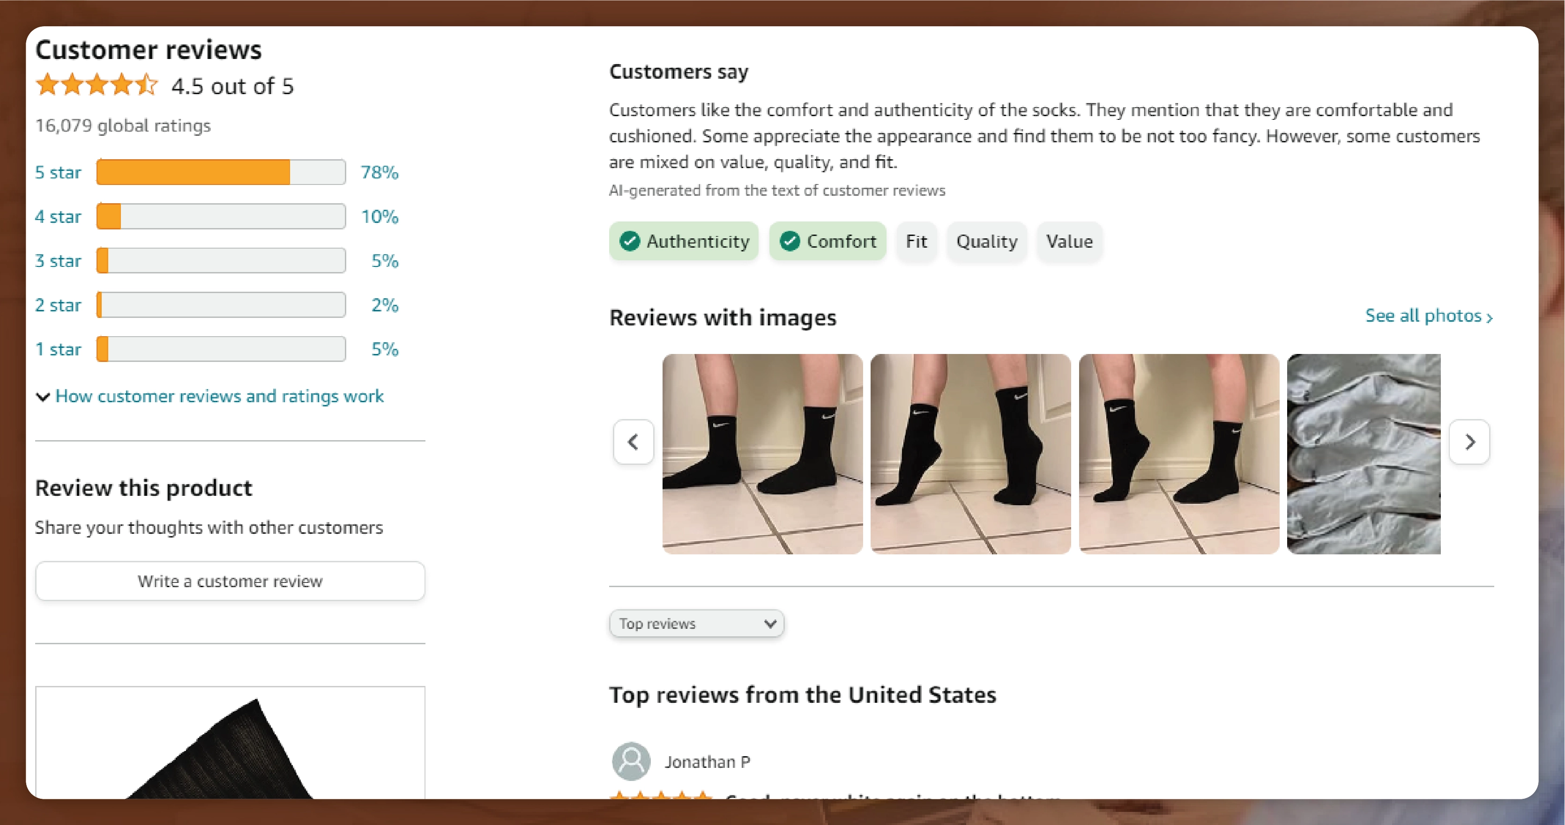Viewport: 1565px width, 825px height.
Task: Click the Write a customer review button
Action: tap(230, 581)
